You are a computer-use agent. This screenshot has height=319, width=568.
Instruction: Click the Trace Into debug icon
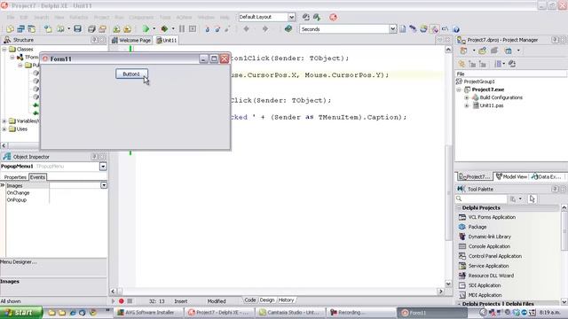[x=208, y=29]
